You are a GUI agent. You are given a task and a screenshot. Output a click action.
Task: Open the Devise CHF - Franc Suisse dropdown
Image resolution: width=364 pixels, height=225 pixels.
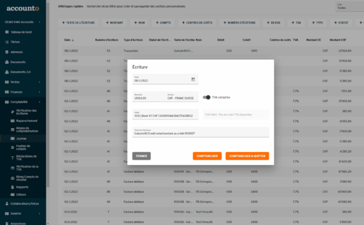pos(182,96)
